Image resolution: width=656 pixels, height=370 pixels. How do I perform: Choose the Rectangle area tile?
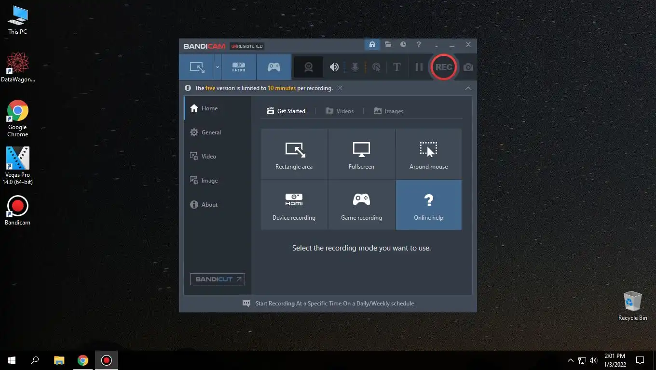tap(294, 154)
